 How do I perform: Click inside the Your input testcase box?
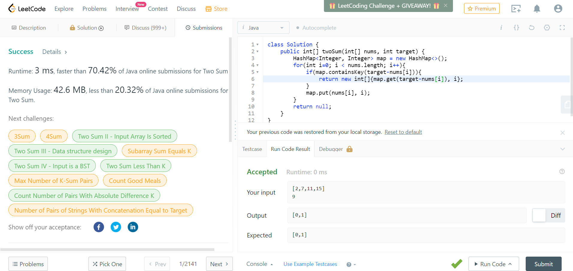pos(426,192)
